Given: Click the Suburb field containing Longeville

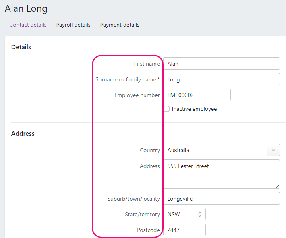Looking at the screenshot, I should point(221,199).
